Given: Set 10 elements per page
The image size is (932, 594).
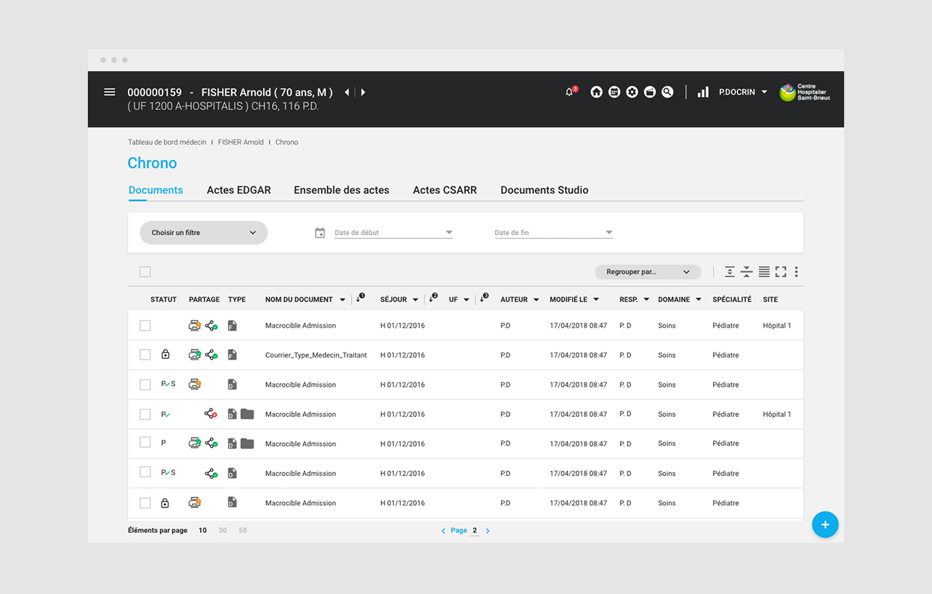Looking at the screenshot, I should (x=202, y=530).
